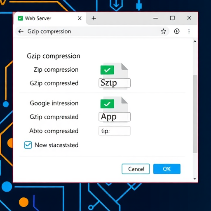Click the scrollbar down arrow
Screen dimensions: 211x211
195,179
